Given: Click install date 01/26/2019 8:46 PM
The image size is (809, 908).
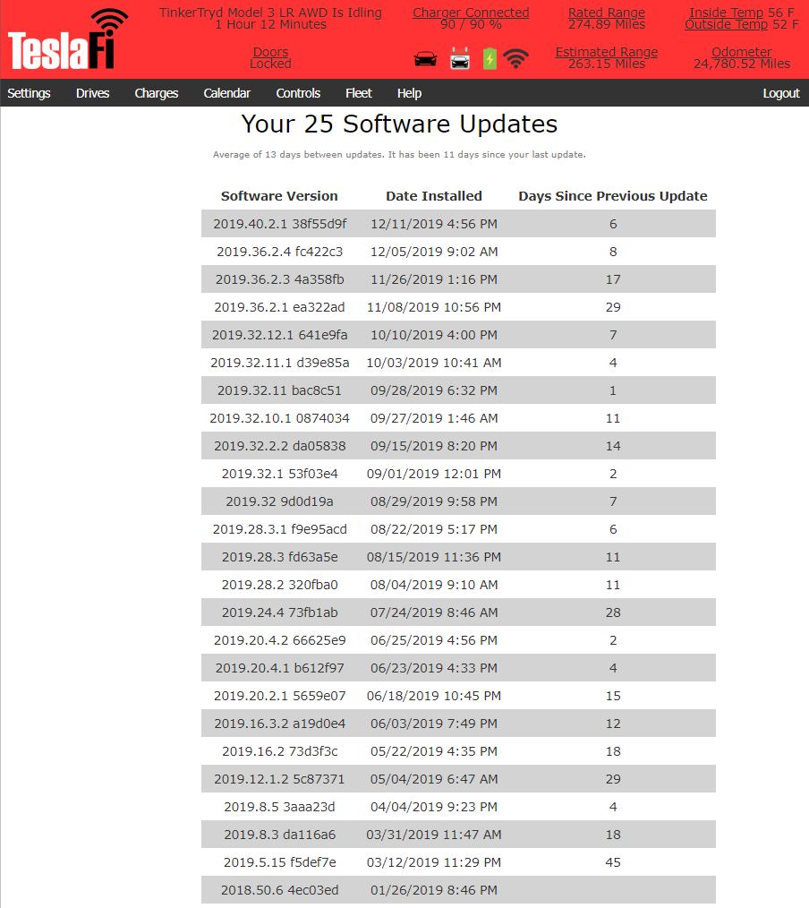Looking at the screenshot, I should (434, 891).
